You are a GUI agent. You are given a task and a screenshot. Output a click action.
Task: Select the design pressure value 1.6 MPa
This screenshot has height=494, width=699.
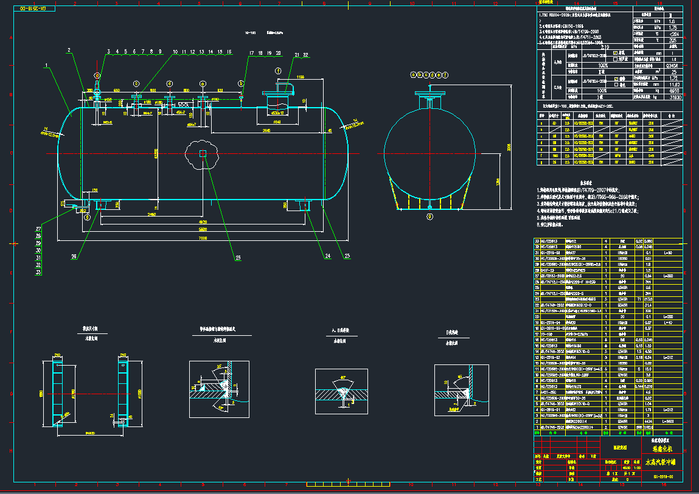pyautogui.click(x=673, y=21)
